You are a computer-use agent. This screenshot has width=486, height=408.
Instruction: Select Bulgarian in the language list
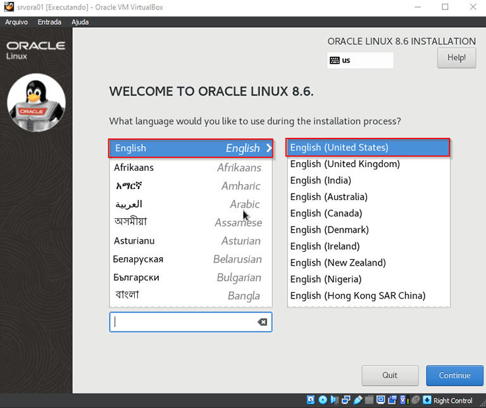(x=190, y=277)
